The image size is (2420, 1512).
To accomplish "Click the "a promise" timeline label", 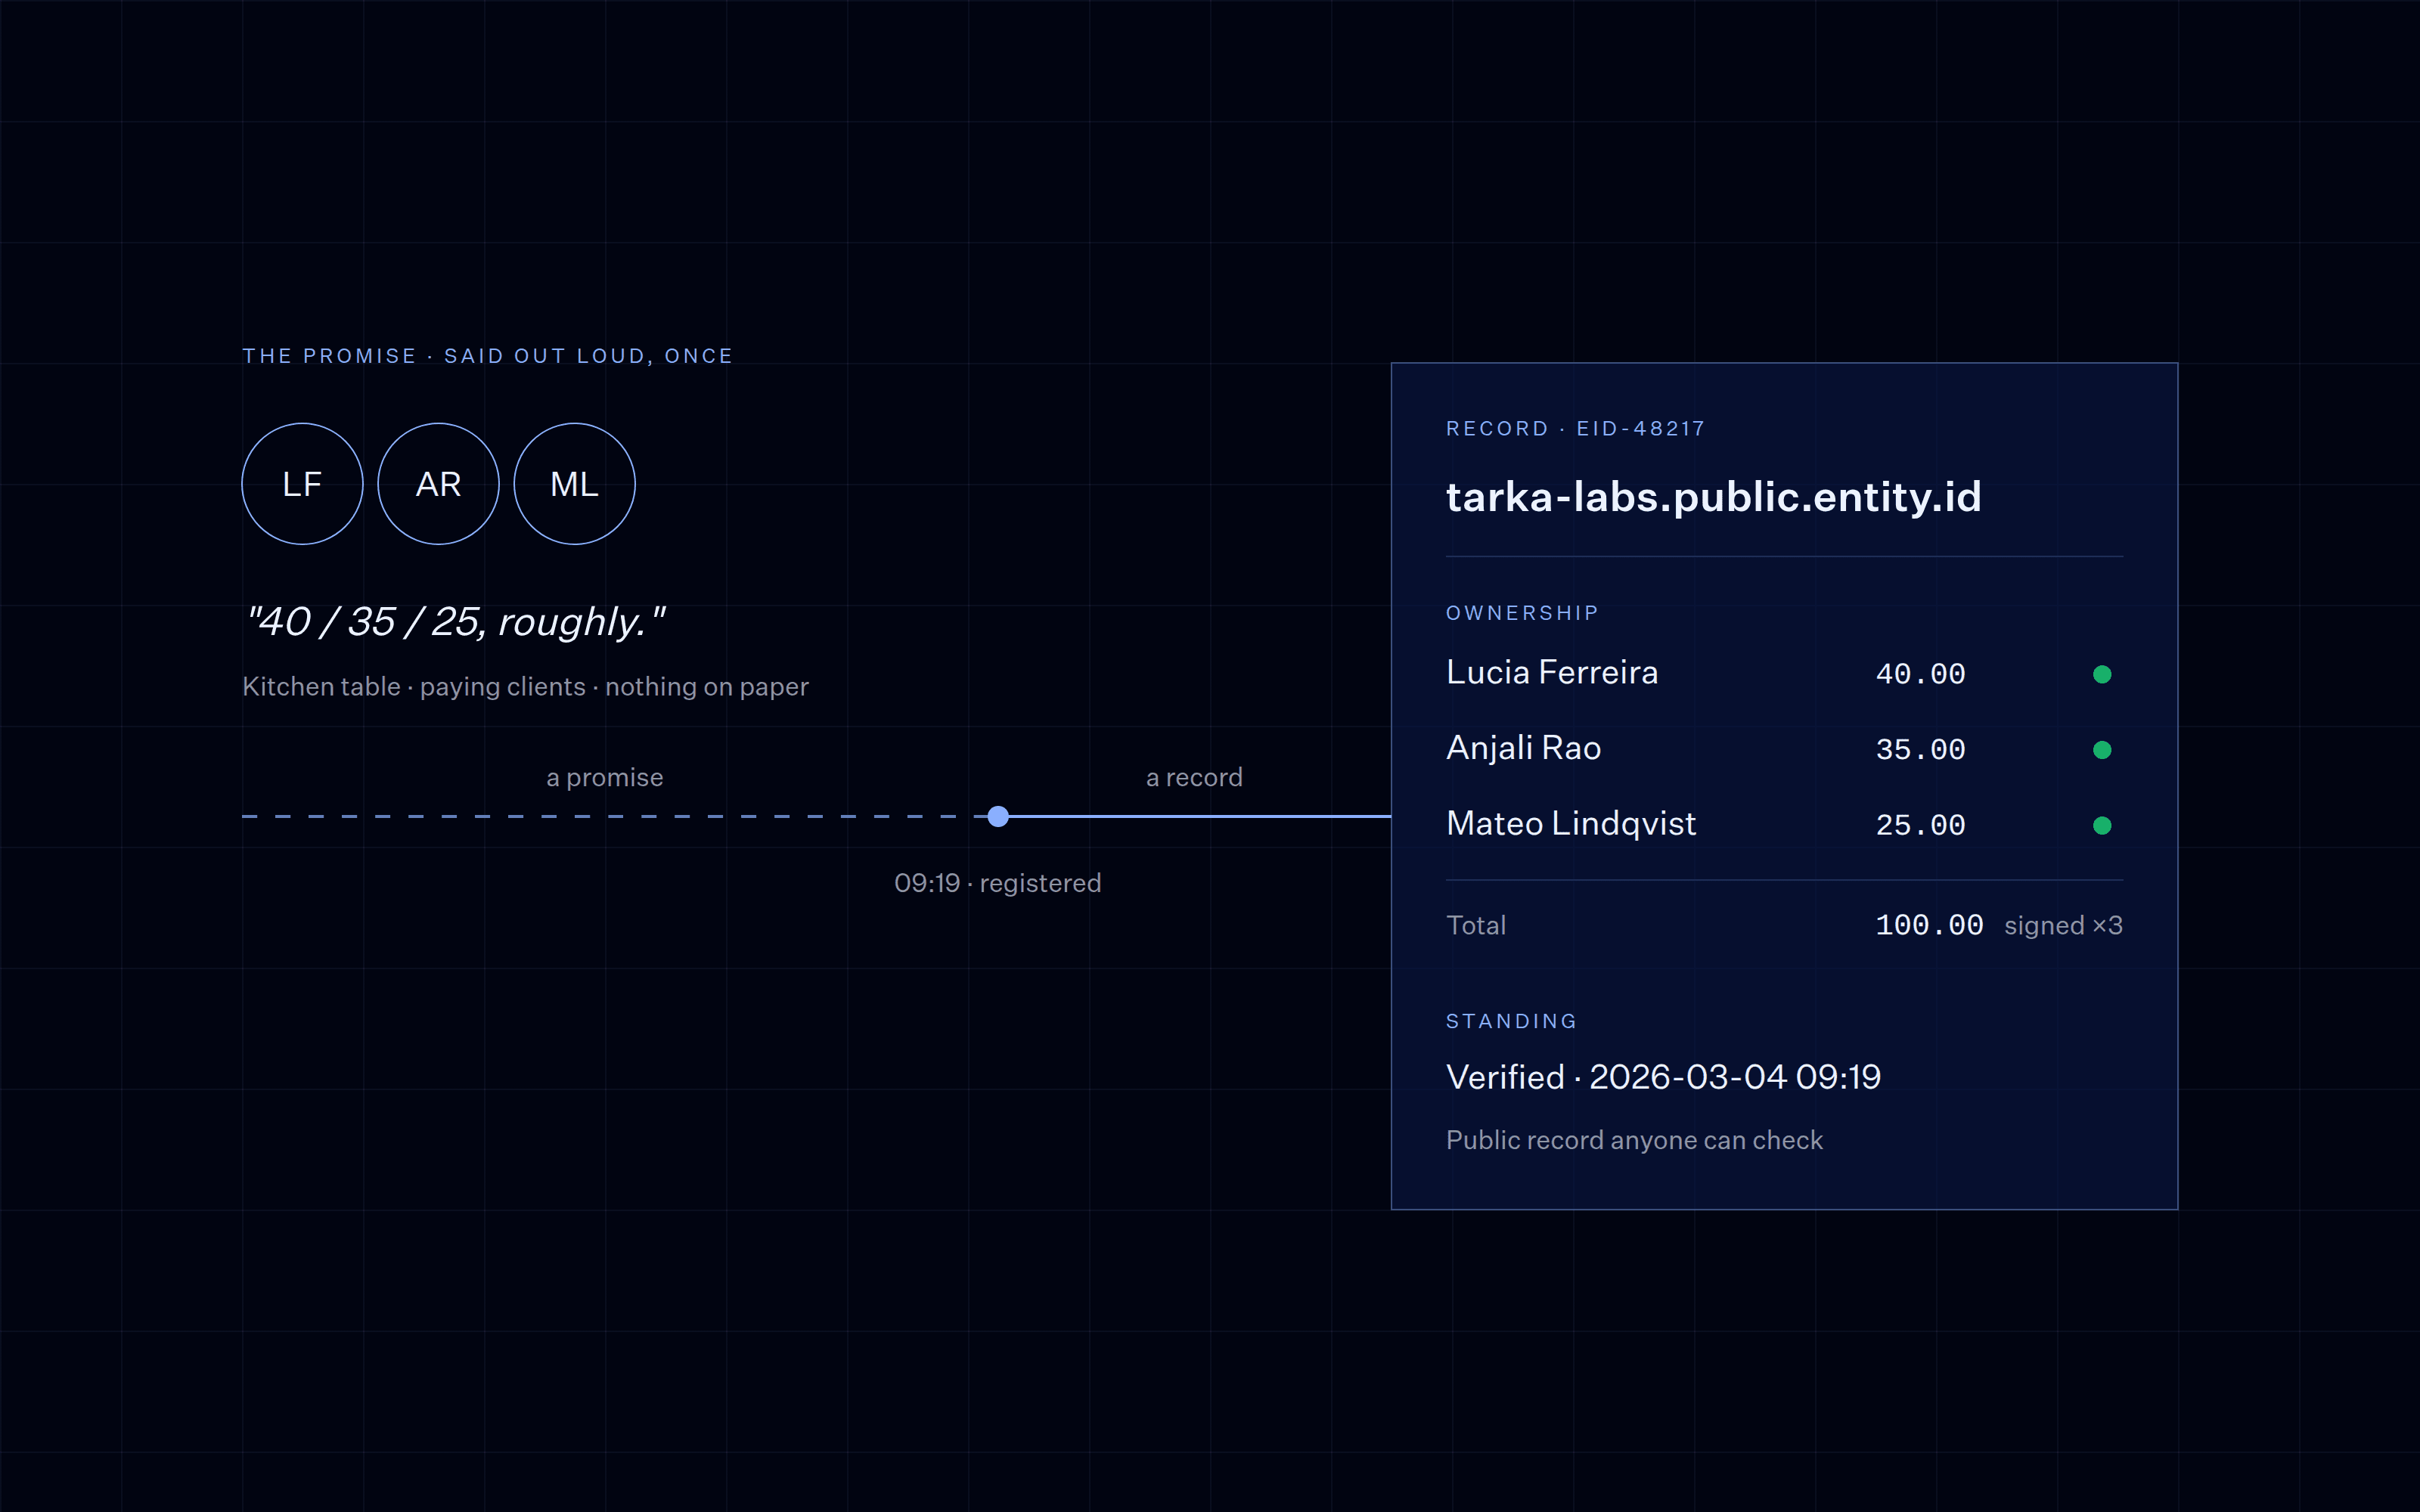I will [x=604, y=778].
